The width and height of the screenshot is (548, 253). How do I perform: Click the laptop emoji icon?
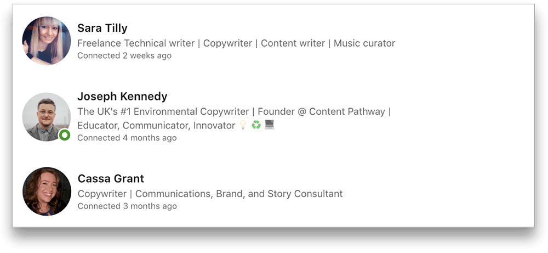tap(270, 125)
